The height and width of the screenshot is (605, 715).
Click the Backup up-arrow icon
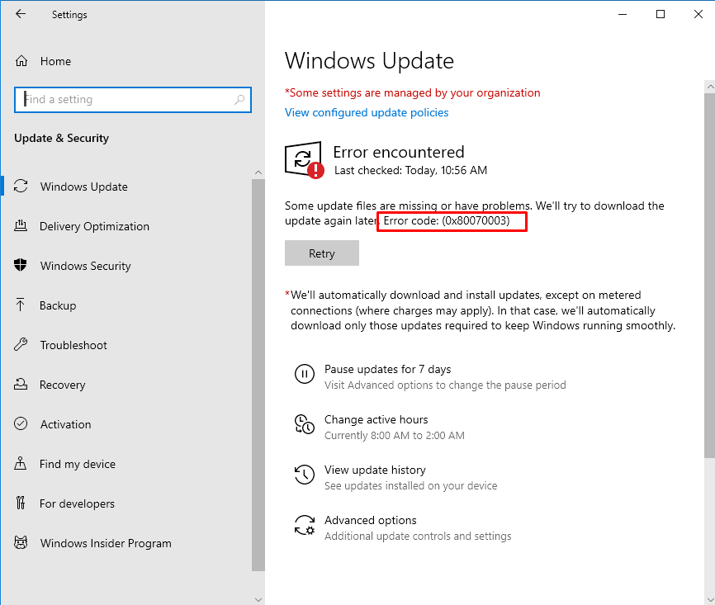tap(21, 305)
